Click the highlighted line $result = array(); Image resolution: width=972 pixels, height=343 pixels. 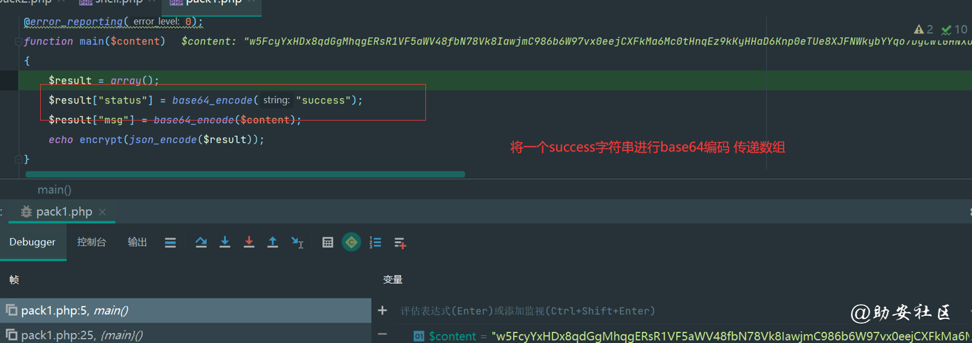coord(104,80)
